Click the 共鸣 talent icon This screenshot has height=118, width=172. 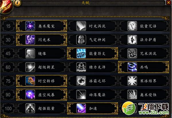point(132,67)
